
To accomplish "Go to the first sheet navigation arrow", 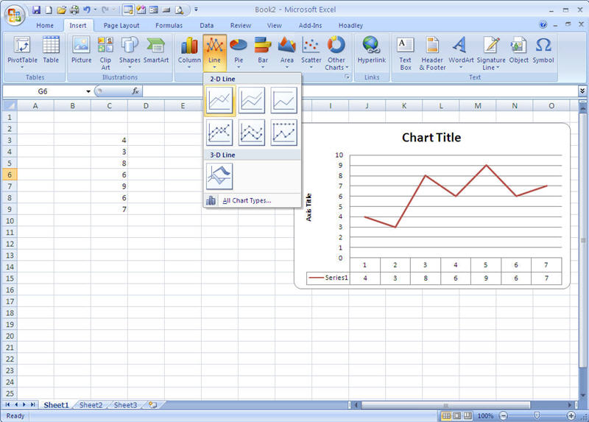I will tap(7, 405).
